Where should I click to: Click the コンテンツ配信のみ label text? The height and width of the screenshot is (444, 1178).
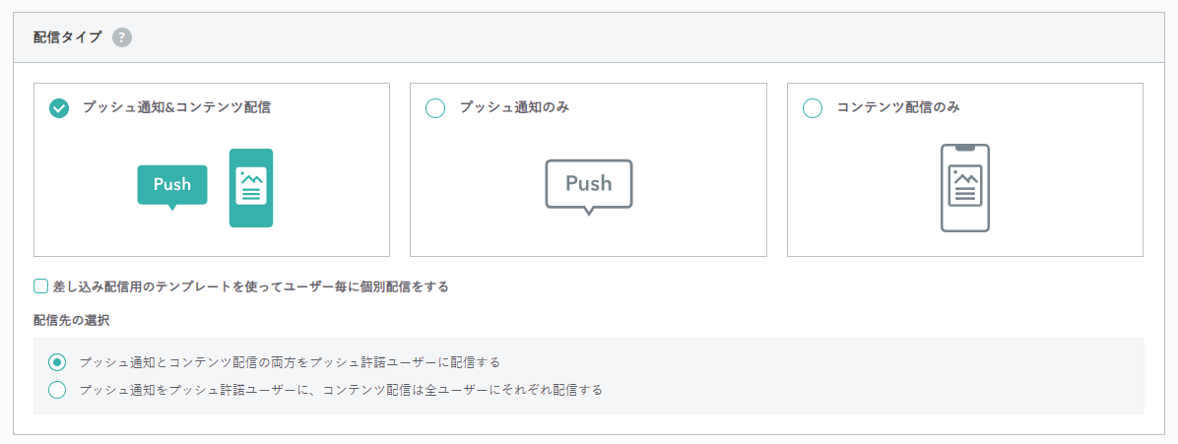(898, 107)
